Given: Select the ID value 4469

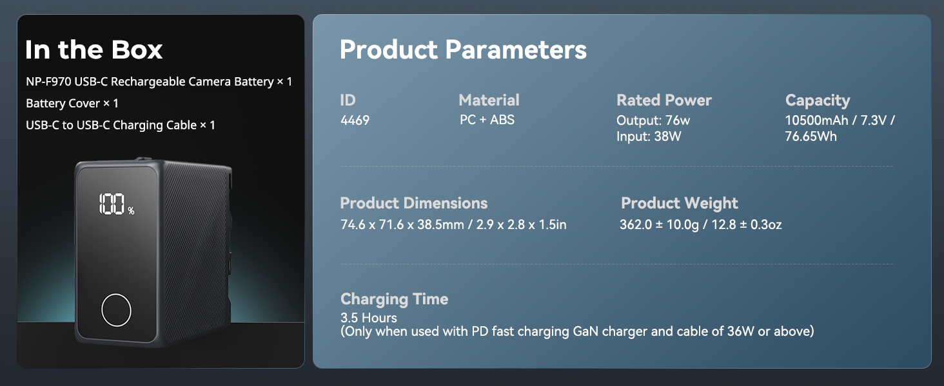Looking at the screenshot, I should click(x=355, y=120).
